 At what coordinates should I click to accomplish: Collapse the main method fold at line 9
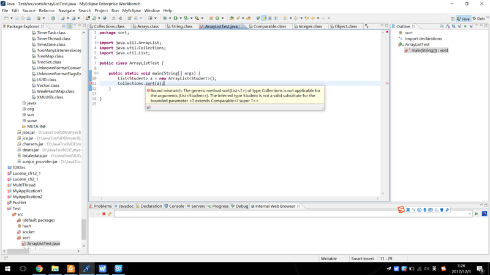97,73
